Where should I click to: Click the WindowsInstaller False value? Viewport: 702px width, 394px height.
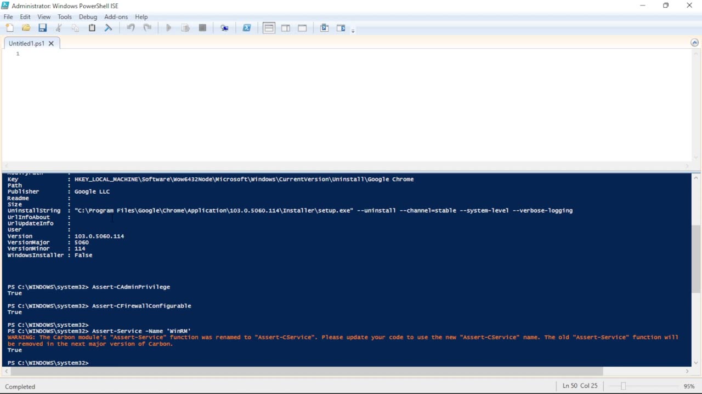[83, 255]
